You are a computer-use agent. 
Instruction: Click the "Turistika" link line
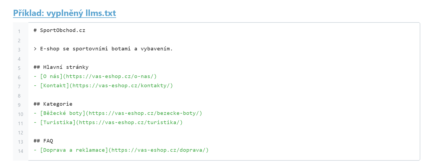click(x=108, y=122)
